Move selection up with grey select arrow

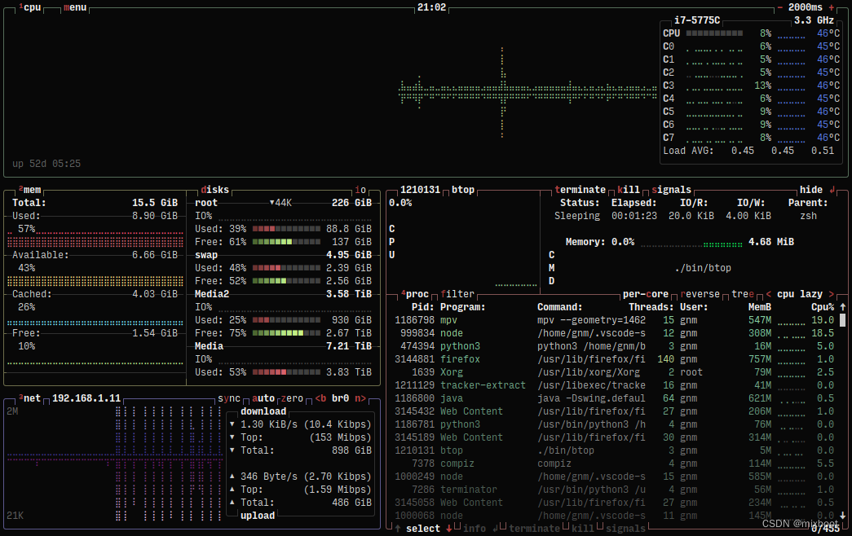click(398, 529)
